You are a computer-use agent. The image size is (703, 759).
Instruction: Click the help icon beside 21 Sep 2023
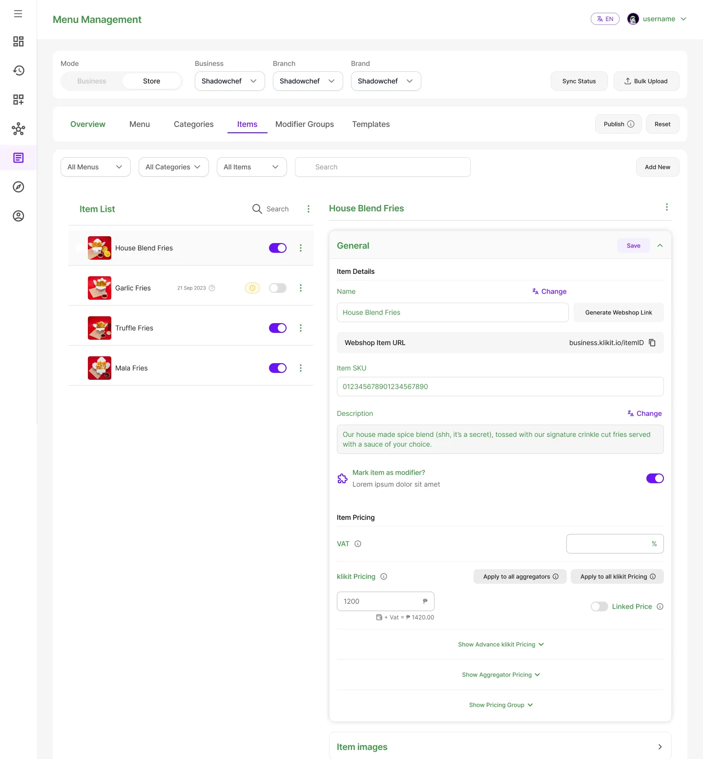[x=212, y=288]
